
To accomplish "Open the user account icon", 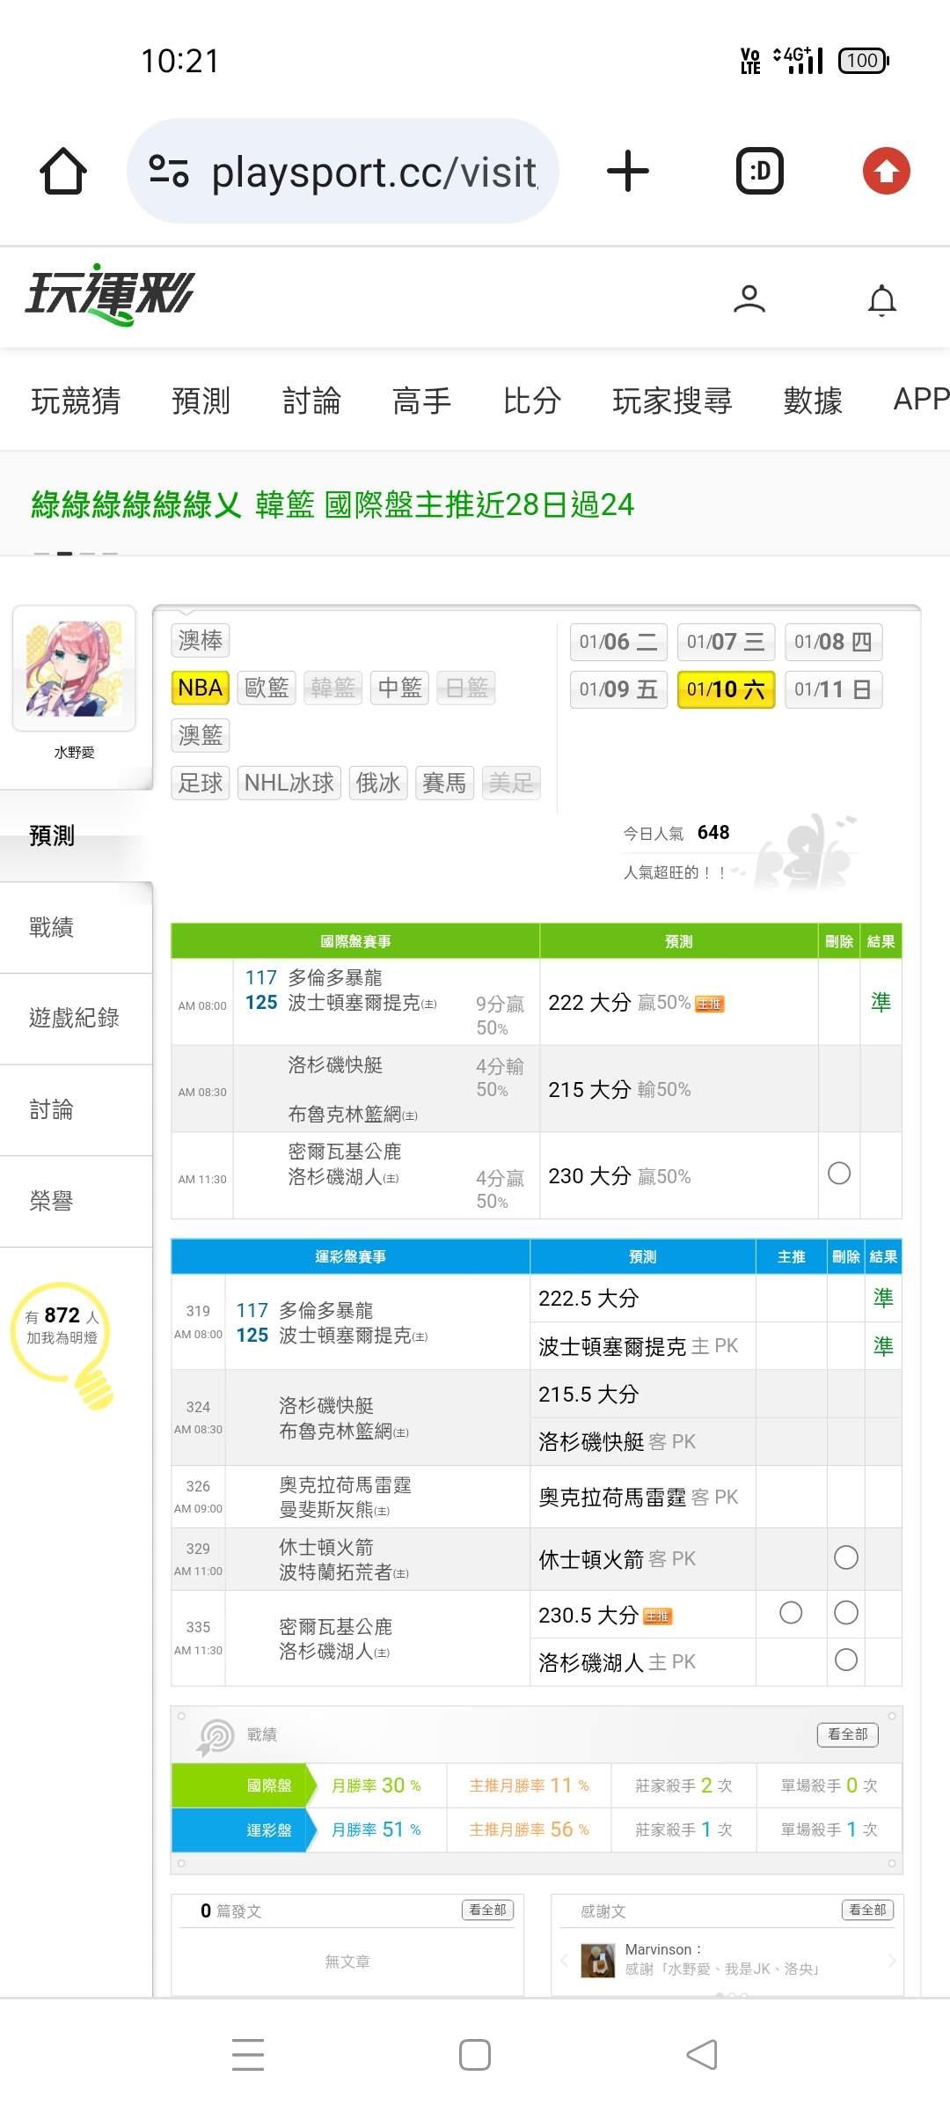I will (749, 299).
